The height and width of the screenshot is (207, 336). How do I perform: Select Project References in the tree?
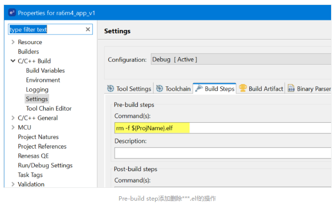[x=42, y=146]
